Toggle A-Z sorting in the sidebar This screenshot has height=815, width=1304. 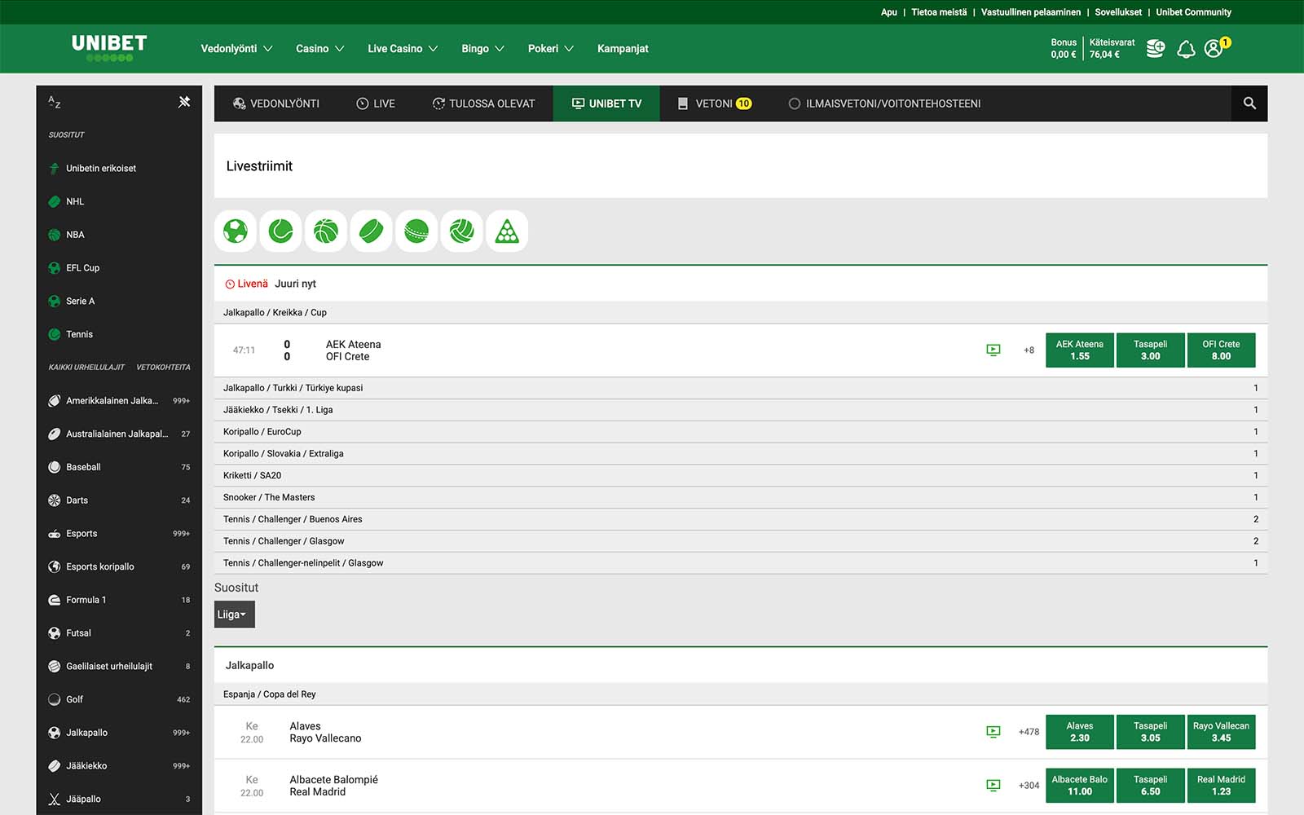coord(55,102)
